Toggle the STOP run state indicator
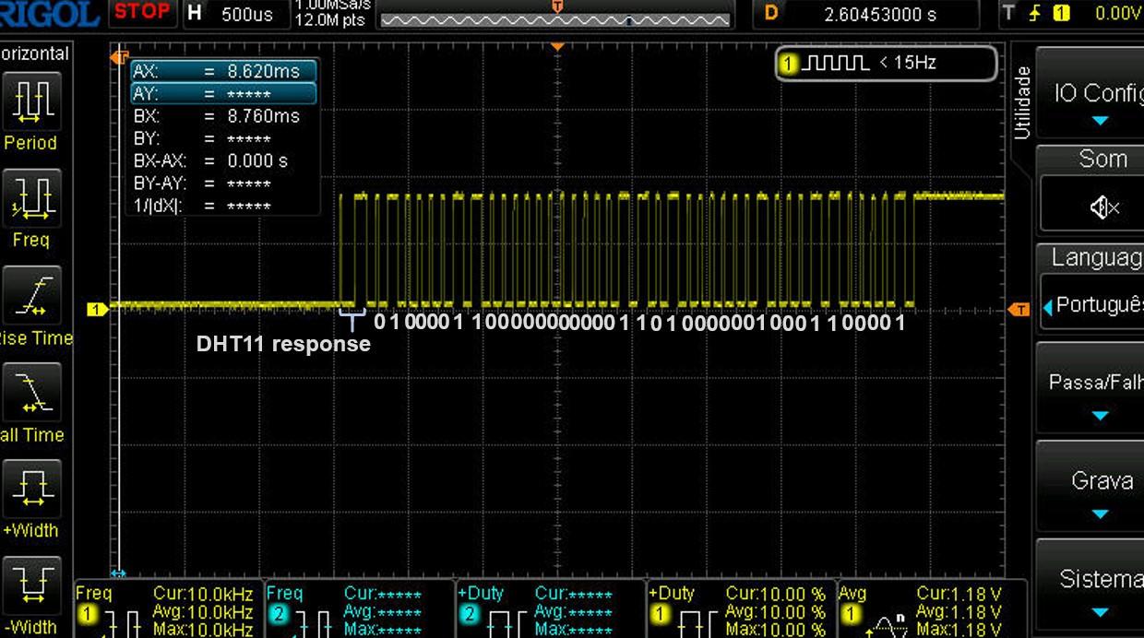The width and height of the screenshot is (1144, 638). [x=142, y=12]
